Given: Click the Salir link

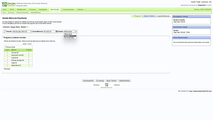Looking at the screenshot, I should (x=210, y=2).
